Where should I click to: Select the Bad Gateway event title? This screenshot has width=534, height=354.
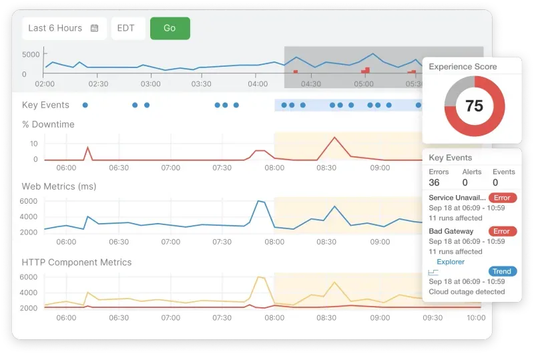click(x=451, y=231)
